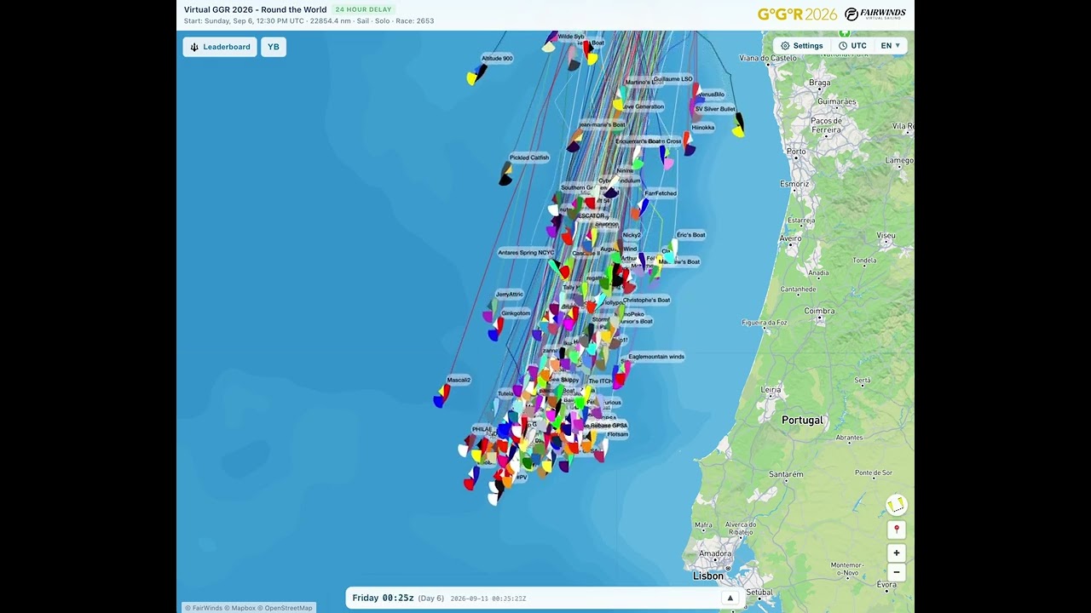Click the Christophe's Boat label
The image size is (1091, 613).
tap(646, 301)
